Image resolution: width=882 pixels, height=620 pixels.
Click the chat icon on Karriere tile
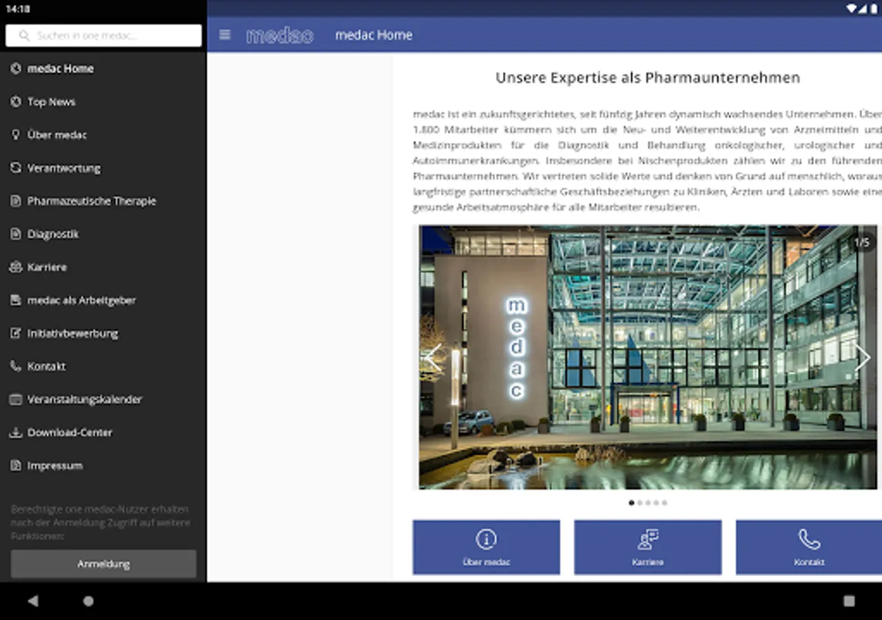click(x=648, y=539)
